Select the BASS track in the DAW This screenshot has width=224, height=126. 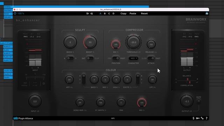tap(8, 14)
